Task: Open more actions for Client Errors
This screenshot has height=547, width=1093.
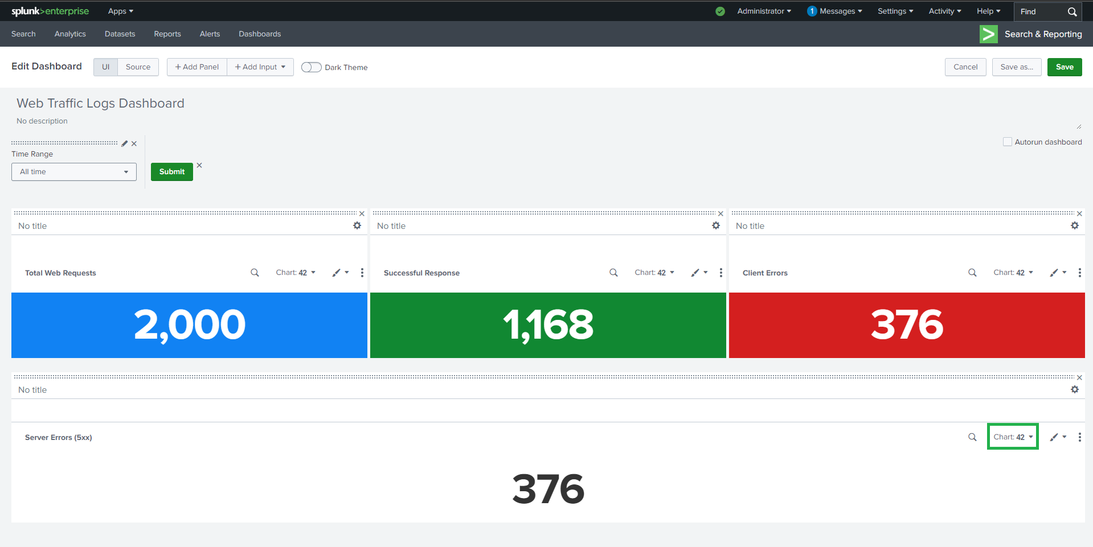Action: (1080, 273)
